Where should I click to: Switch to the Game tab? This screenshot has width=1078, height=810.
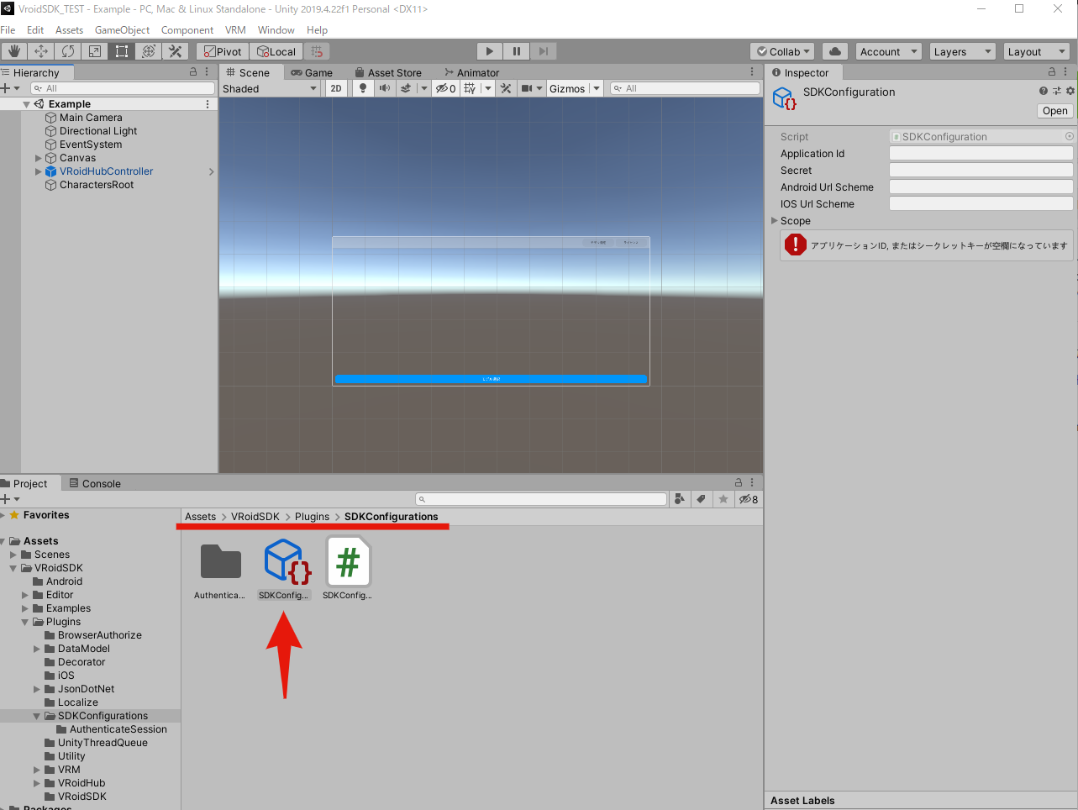pyautogui.click(x=312, y=72)
